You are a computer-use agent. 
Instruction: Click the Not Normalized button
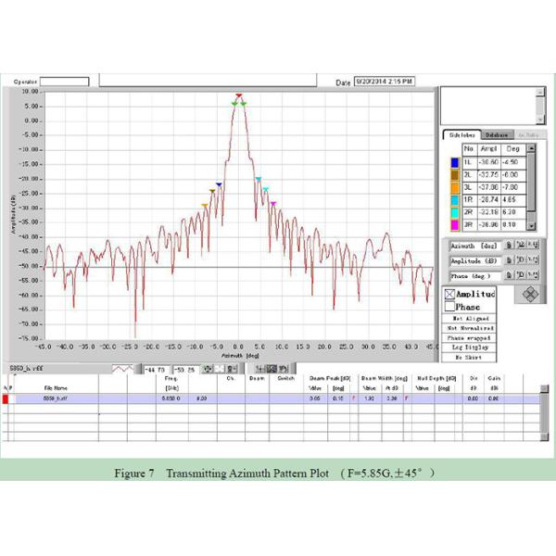tap(470, 328)
